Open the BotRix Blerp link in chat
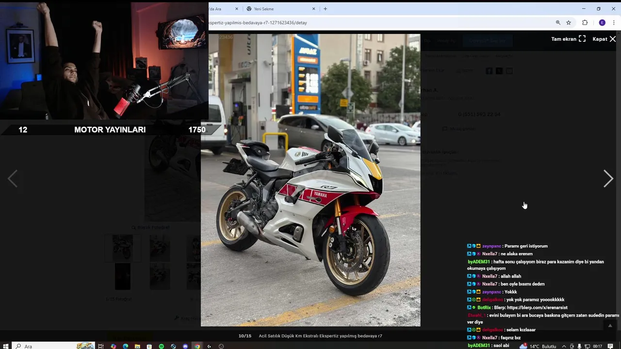This screenshot has height=349, width=621. click(537, 307)
